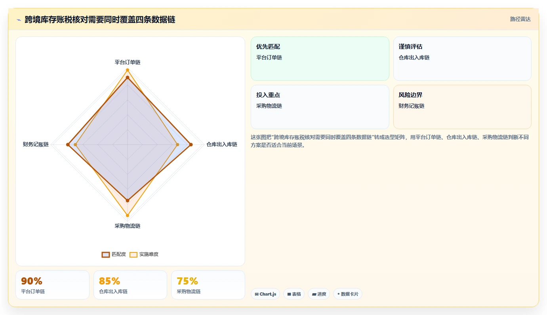Click the 路径雷达 label in header
Image resolution: width=547 pixels, height=315 pixels.
(520, 19)
